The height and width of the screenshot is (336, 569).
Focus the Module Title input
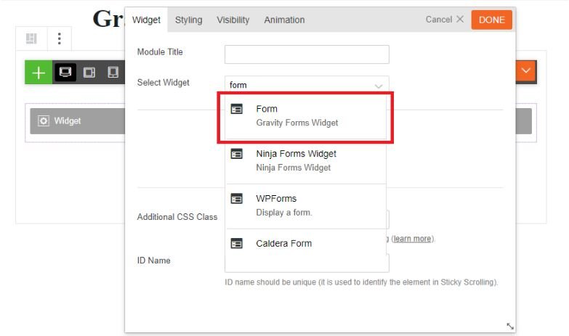[x=307, y=54]
